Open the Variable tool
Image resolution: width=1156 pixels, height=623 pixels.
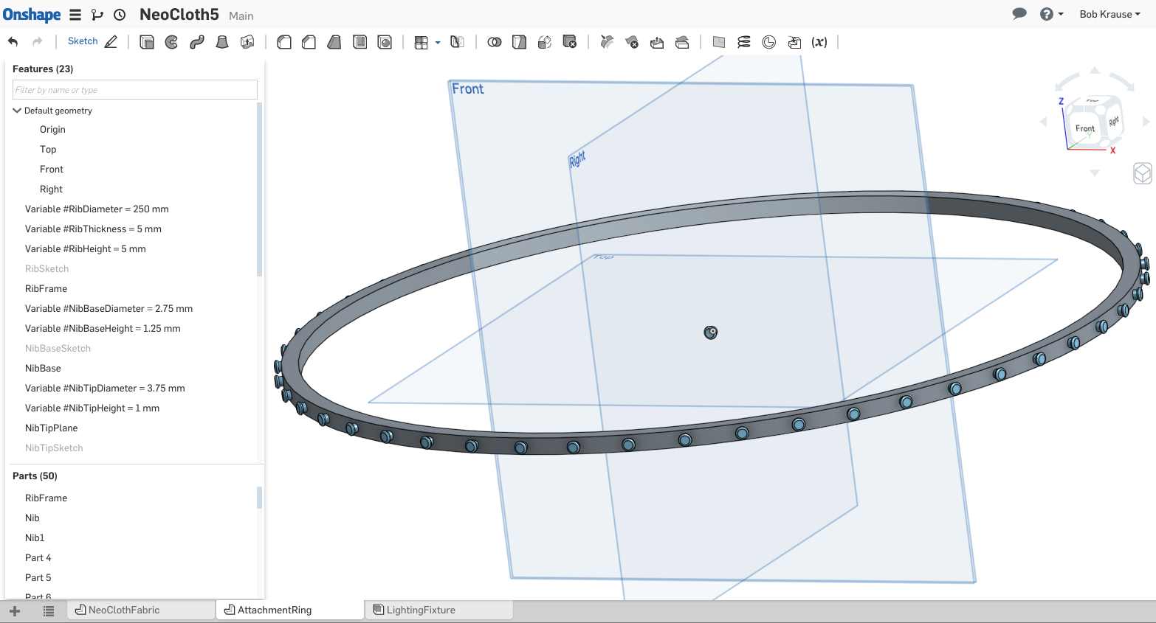(819, 42)
